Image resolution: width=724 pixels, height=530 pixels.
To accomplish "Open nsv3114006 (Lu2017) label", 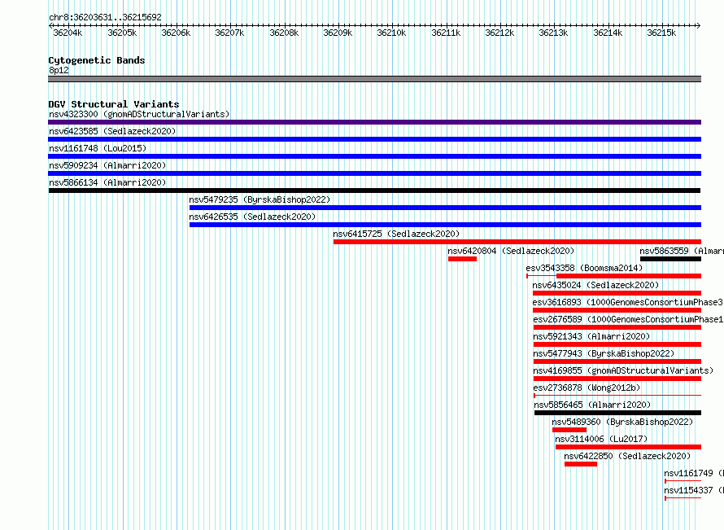I will click(x=601, y=439).
